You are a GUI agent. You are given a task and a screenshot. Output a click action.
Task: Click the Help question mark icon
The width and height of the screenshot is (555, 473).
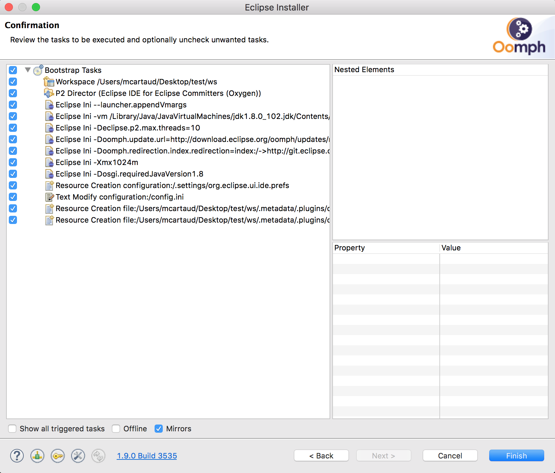(17, 456)
